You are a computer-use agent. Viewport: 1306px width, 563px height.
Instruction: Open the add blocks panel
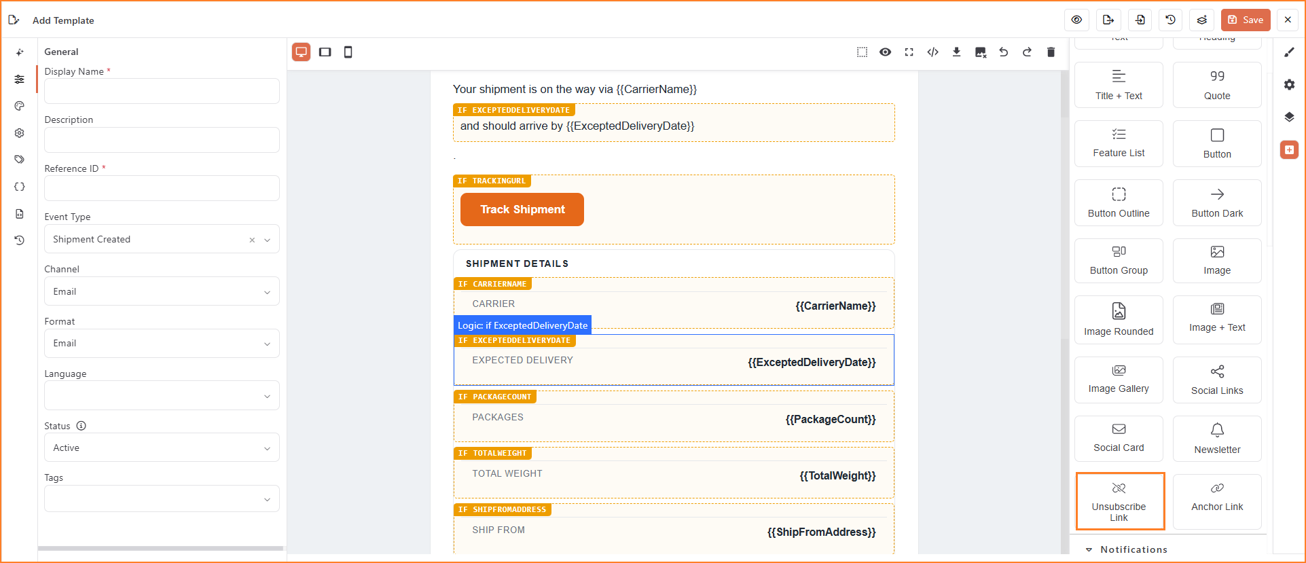(x=1289, y=149)
